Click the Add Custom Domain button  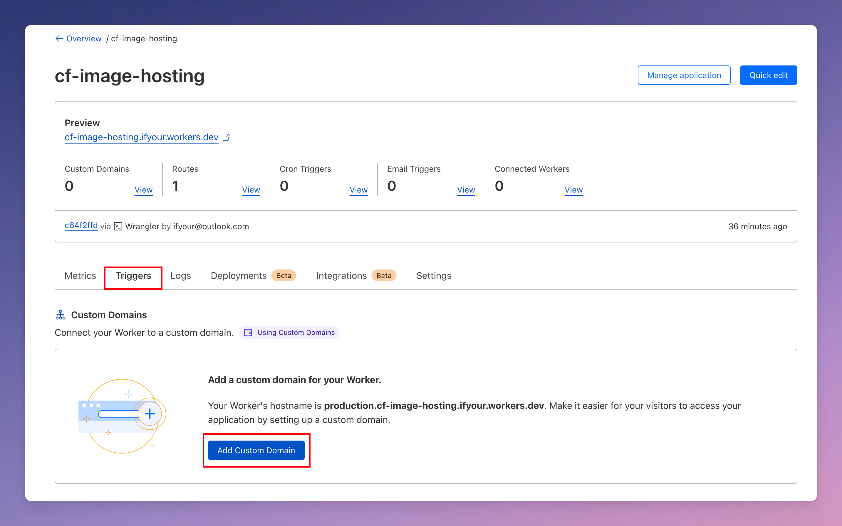[256, 450]
